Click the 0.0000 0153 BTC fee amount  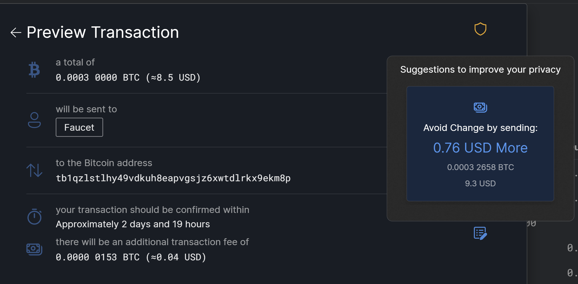click(x=131, y=257)
